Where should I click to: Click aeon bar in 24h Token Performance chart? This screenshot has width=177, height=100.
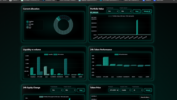(x=113, y=65)
